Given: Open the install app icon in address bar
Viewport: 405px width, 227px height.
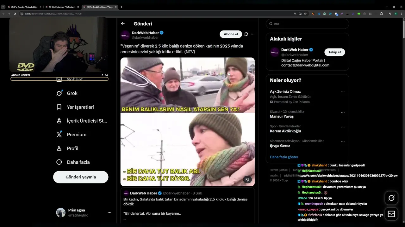Looking at the screenshot, I should [300, 14].
